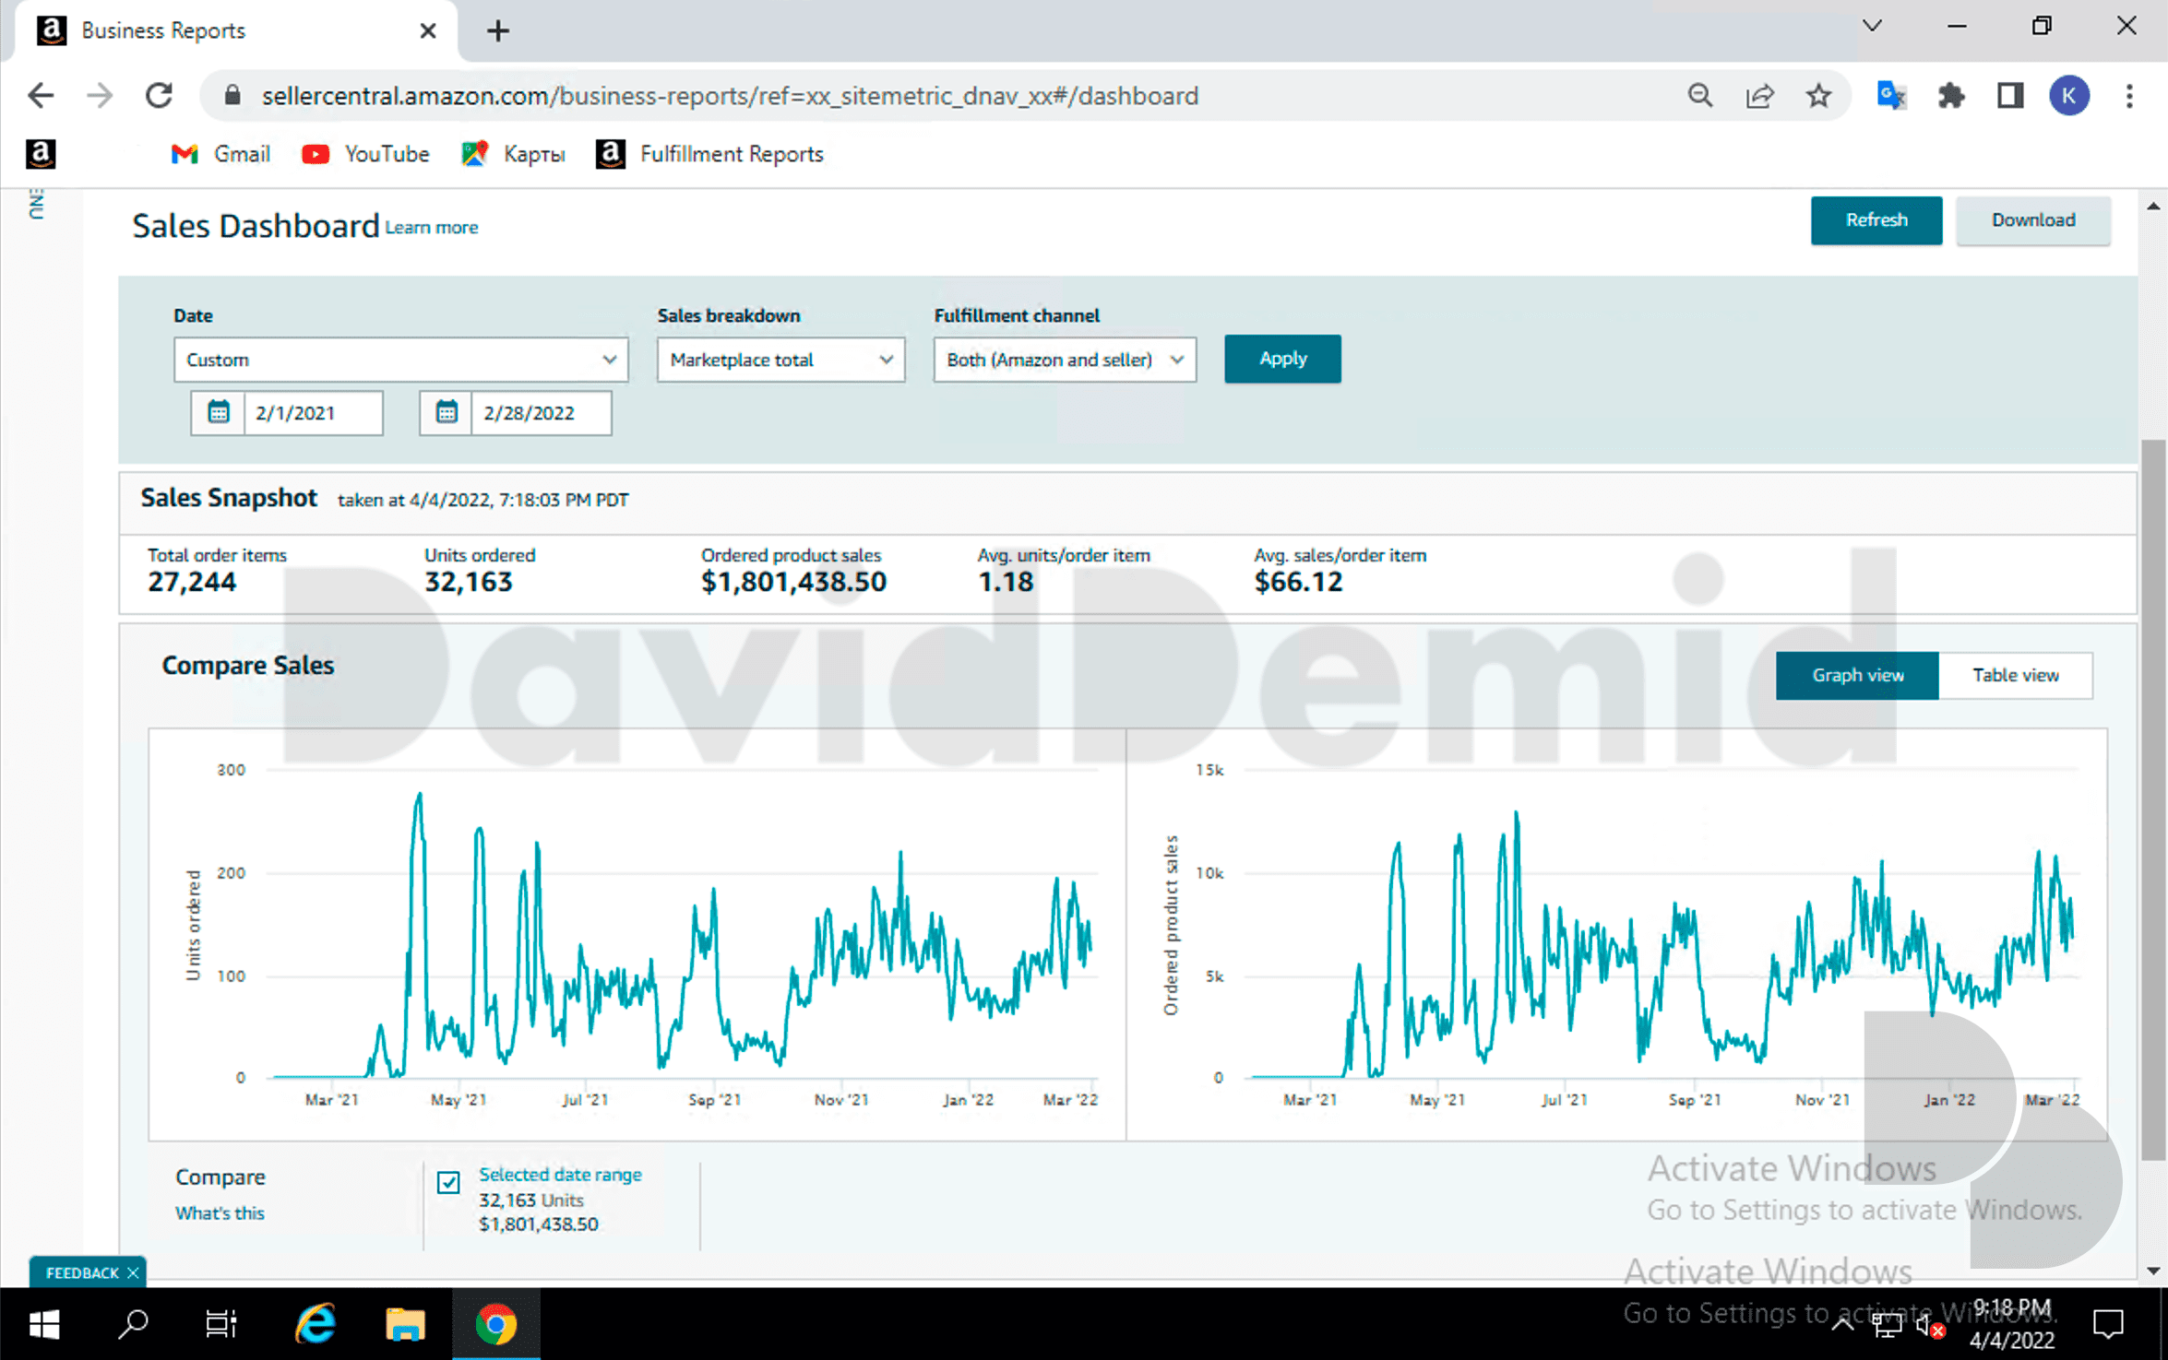Expand the Date Custom dropdown
The width and height of the screenshot is (2168, 1360).
pos(400,360)
